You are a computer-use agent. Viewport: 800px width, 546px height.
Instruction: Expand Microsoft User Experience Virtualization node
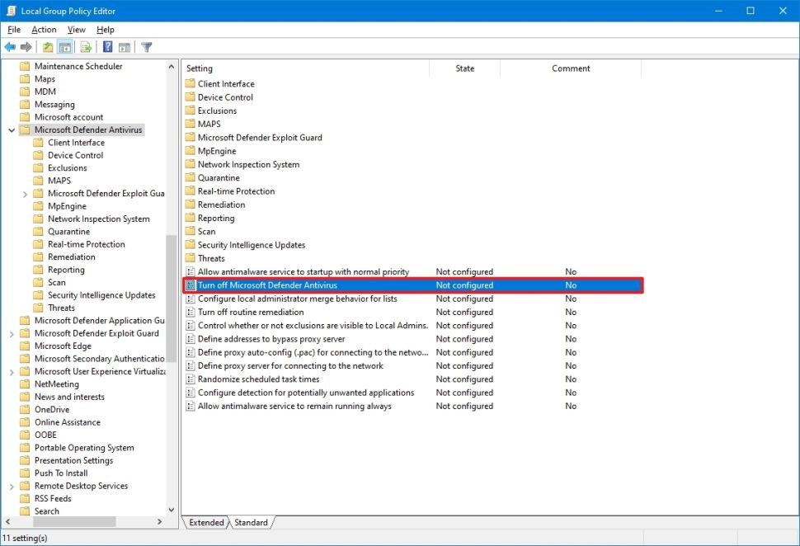point(12,372)
